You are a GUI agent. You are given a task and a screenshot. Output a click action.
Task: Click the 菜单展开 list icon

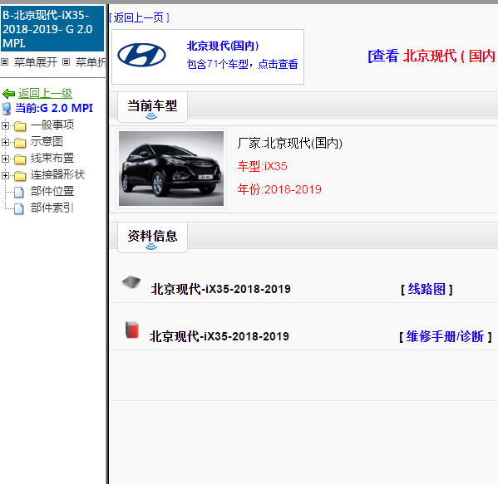click(x=5, y=61)
